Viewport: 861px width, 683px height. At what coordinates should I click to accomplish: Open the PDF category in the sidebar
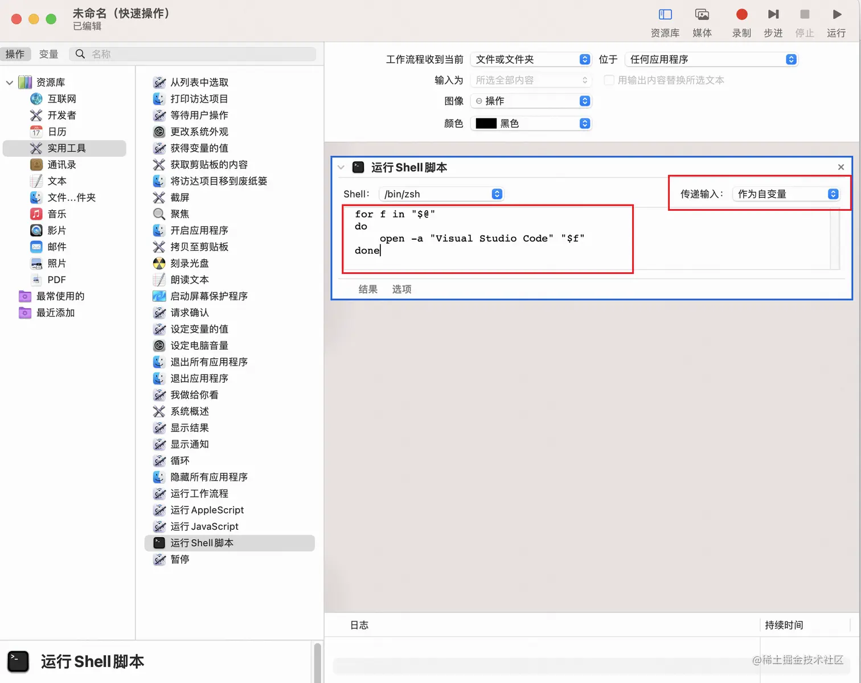click(x=56, y=280)
